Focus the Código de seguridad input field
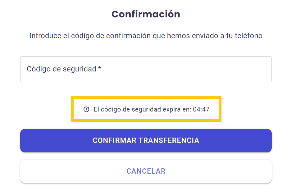 click(146, 69)
